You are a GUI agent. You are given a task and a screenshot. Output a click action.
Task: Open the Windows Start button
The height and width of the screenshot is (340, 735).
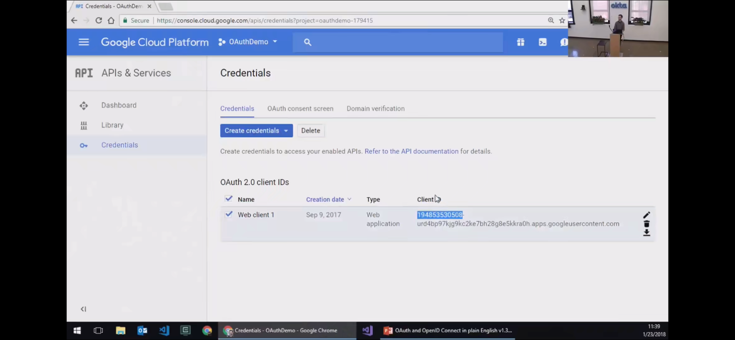pos(77,330)
